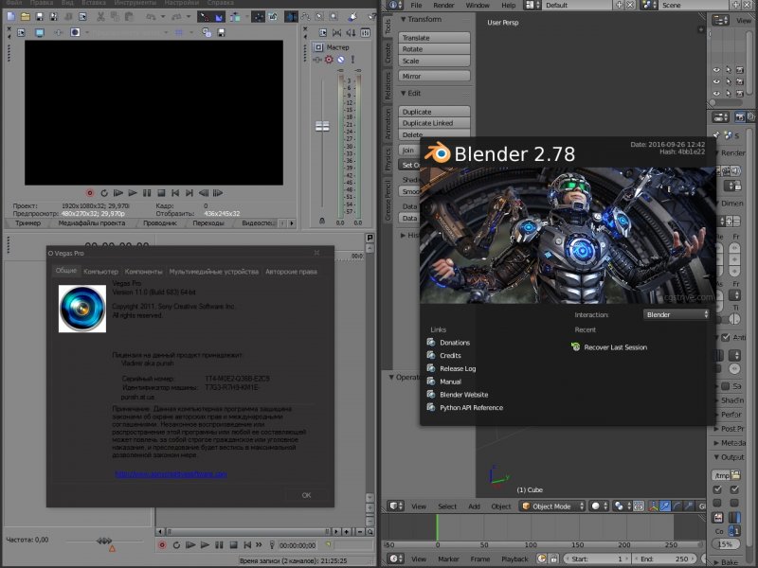
Task: Toggle visibility eye of first outliner row
Action: click(x=716, y=70)
